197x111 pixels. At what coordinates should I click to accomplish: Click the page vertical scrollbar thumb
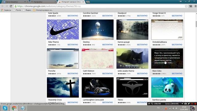[196, 24]
